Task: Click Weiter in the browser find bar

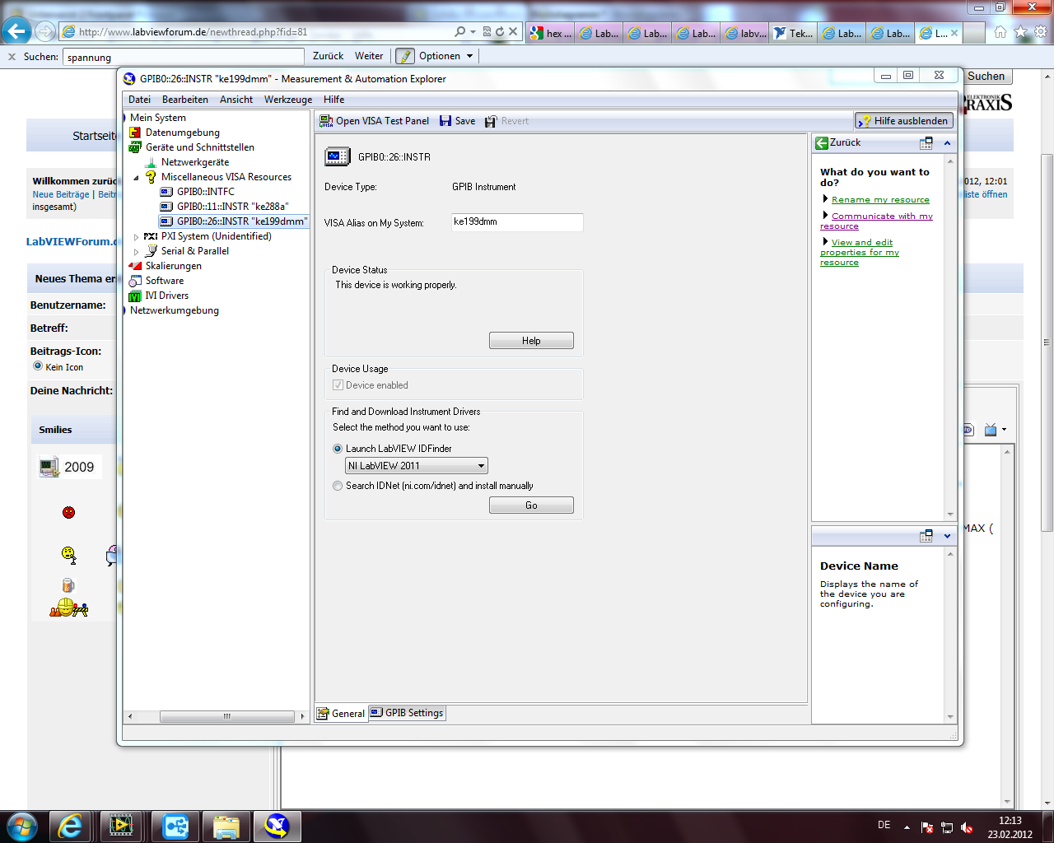Action: coord(369,56)
